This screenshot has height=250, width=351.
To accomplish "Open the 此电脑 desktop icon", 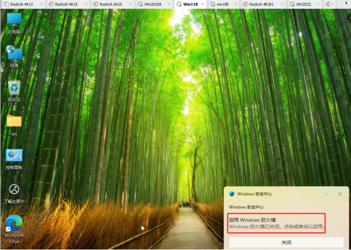I will pyautogui.click(x=14, y=23).
